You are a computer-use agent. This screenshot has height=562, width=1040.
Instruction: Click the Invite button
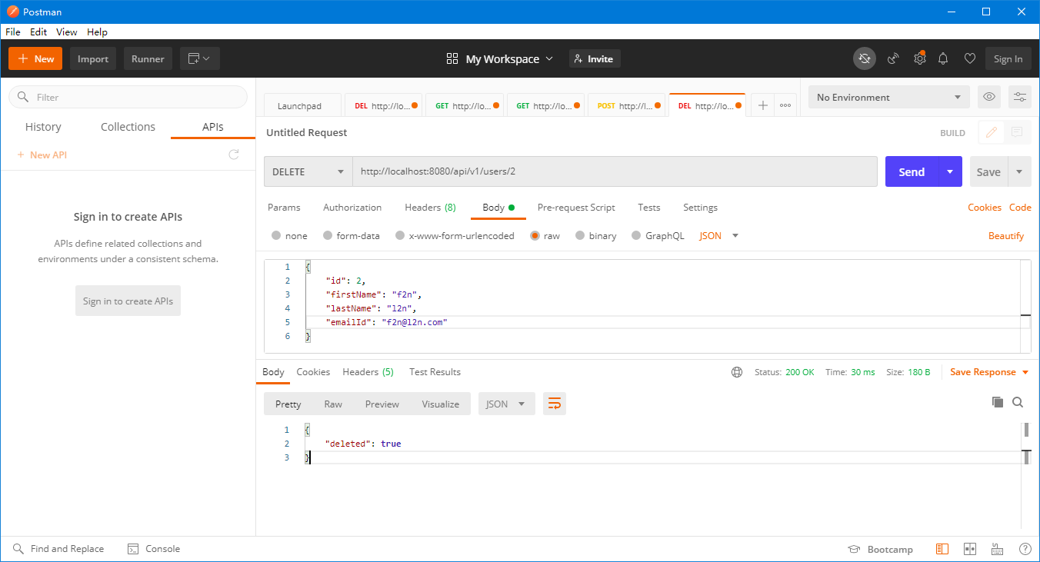[595, 59]
